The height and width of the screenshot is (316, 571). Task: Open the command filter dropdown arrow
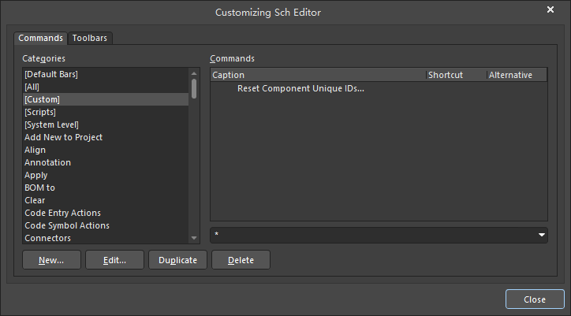tap(541, 236)
